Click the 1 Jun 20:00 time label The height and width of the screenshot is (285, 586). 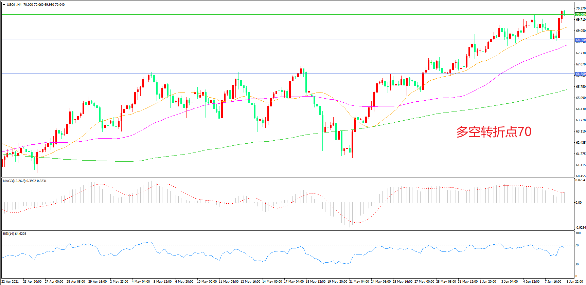click(x=488, y=282)
